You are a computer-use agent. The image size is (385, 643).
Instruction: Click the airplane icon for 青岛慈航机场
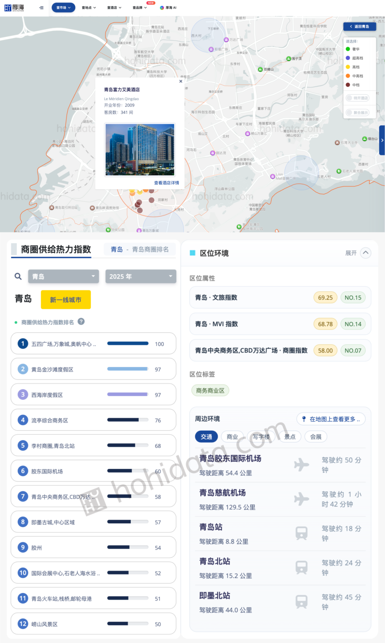click(302, 499)
